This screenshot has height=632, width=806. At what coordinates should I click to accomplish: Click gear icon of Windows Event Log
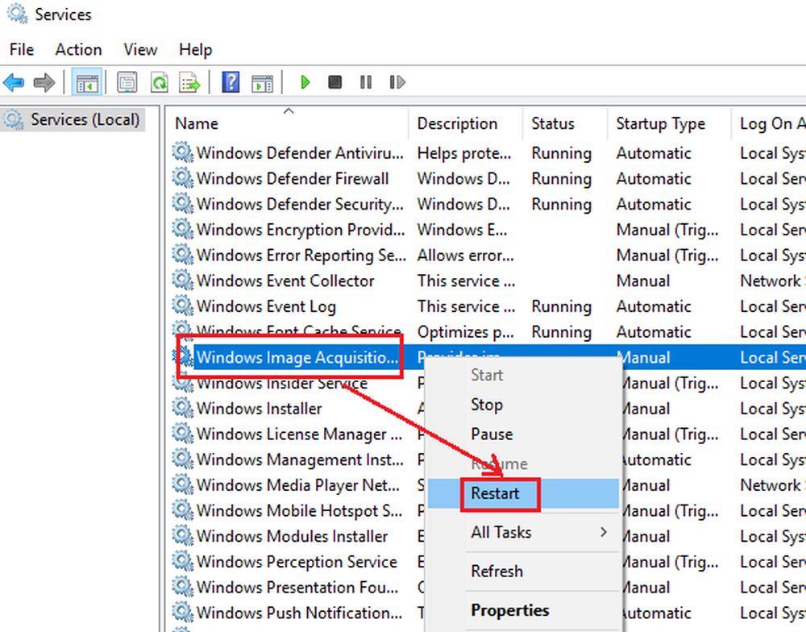182,306
